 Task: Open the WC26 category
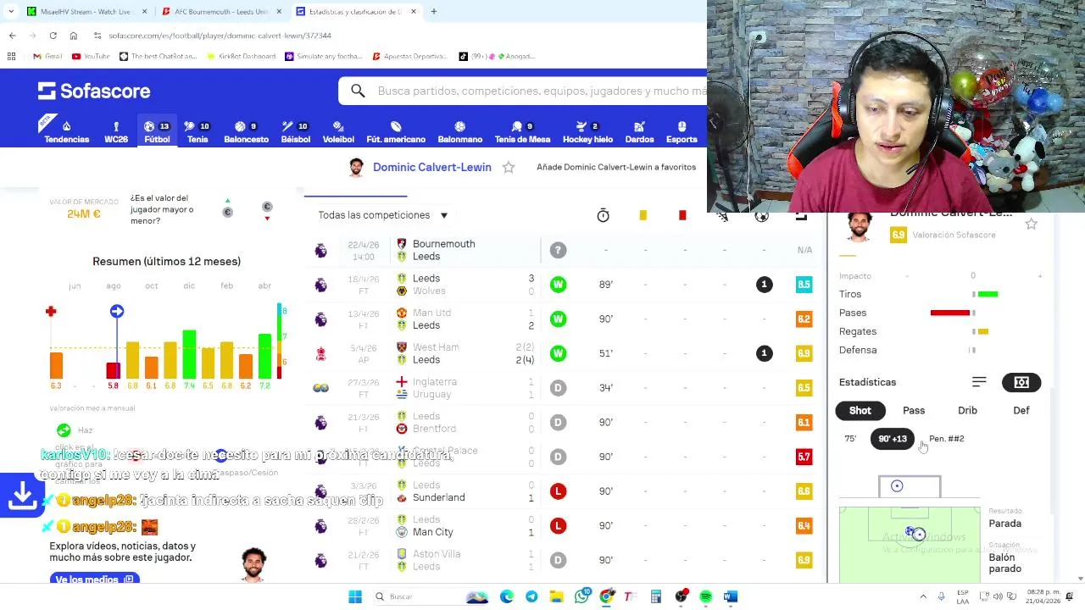tap(116, 132)
